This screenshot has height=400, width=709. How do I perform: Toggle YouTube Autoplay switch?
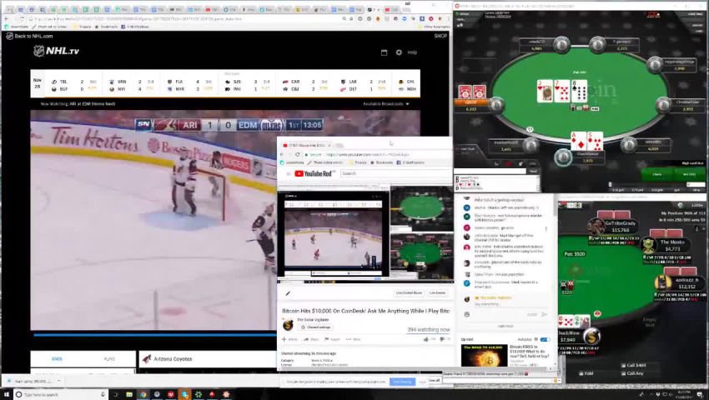546,339
